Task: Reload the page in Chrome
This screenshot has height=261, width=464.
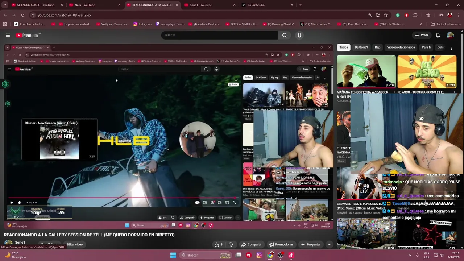Action: pyautogui.click(x=22, y=15)
